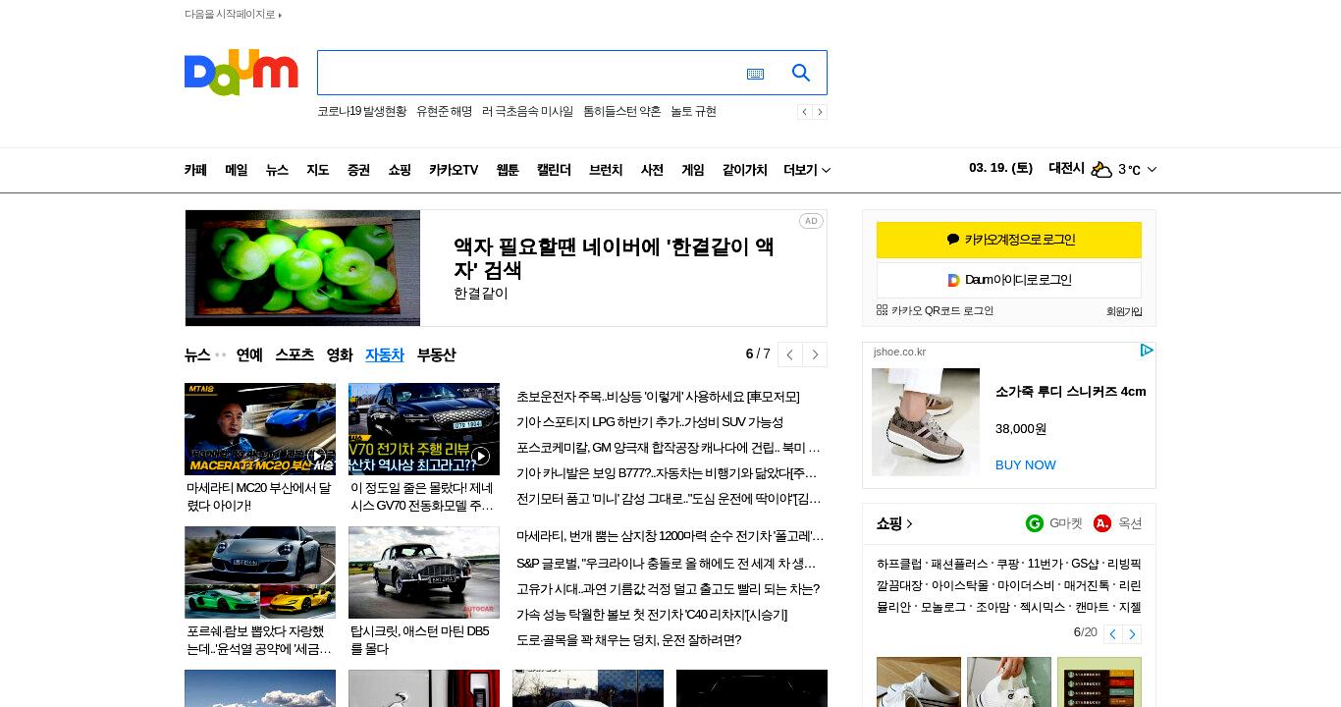The width and height of the screenshot is (1341, 707).
Task: Open headline 도로·골목을 꽉 채우는 덩치
Action: point(628,640)
